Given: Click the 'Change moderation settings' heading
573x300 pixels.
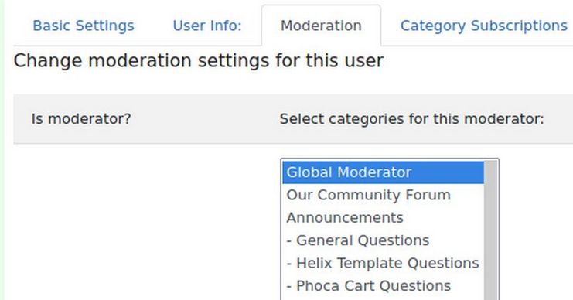Looking at the screenshot, I should [x=199, y=60].
